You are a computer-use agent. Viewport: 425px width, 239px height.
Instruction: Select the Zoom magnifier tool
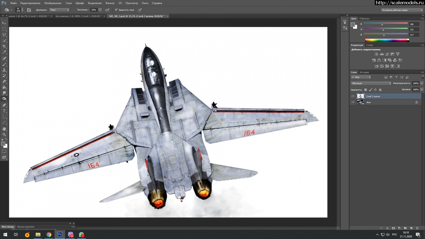[4, 135]
